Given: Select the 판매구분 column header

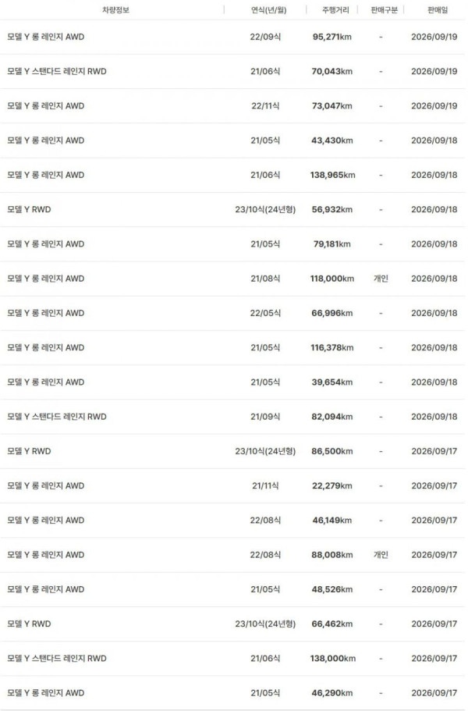Looking at the screenshot, I should pyautogui.click(x=384, y=10).
